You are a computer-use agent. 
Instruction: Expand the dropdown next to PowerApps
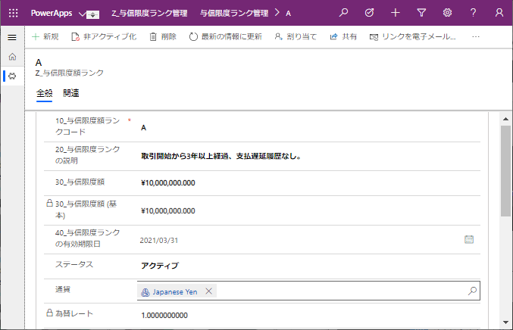82,14
